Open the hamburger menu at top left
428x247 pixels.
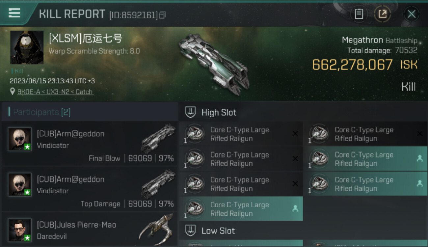[14, 13]
